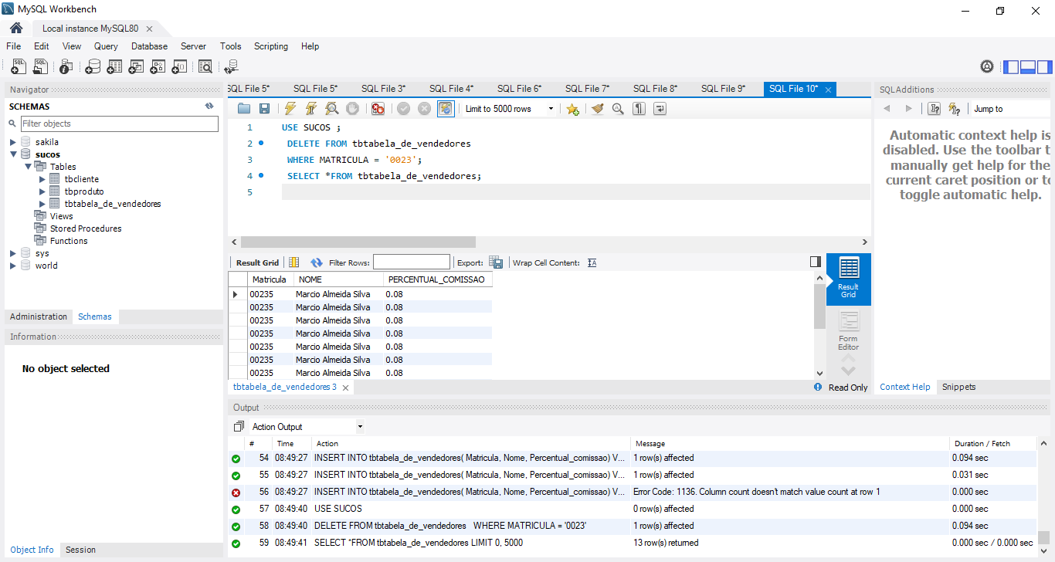Reconnect to DBMS
1055x562 pixels.
pos(232,67)
